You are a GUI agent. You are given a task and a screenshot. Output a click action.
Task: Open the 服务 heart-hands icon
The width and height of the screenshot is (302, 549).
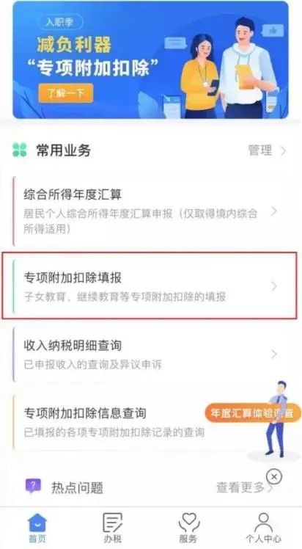coord(189,523)
